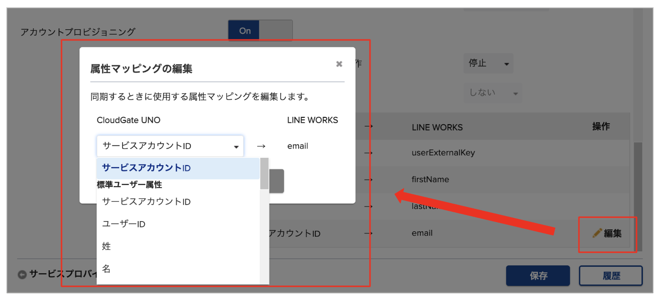The height and width of the screenshot is (299, 659).
Task: Click LINE WORKS column header in table
Action: [437, 127]
